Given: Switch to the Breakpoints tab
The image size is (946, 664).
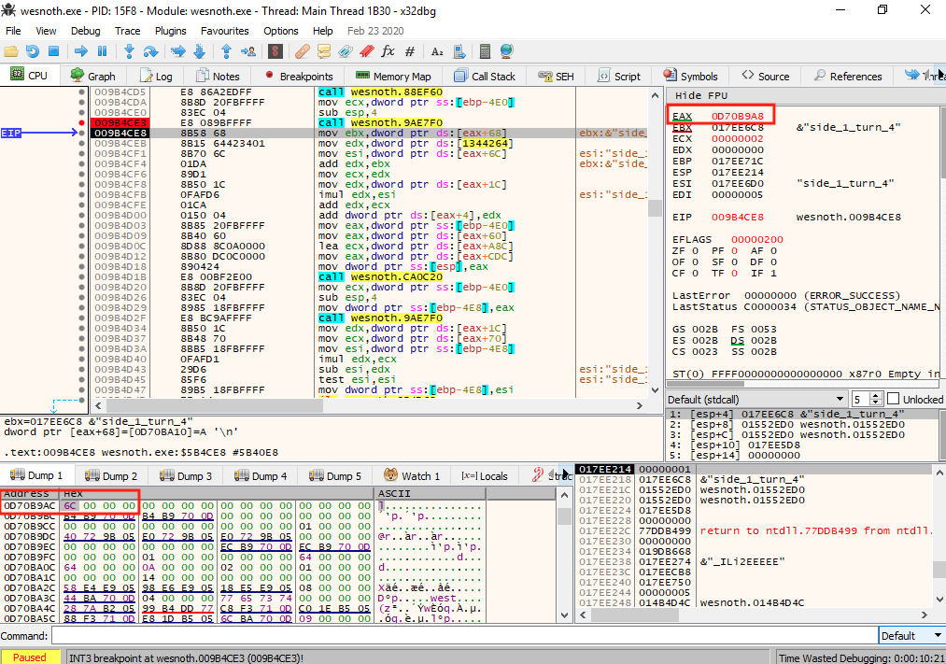Looking at the screenshot, I should 299,76.
